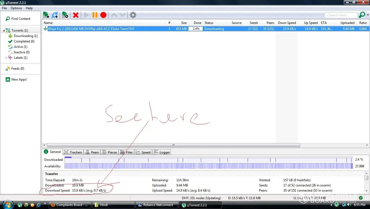This screenshot has width=370, height=209.
Task: Click the Add Torrent toolbar icon
Action: (46, 15)
